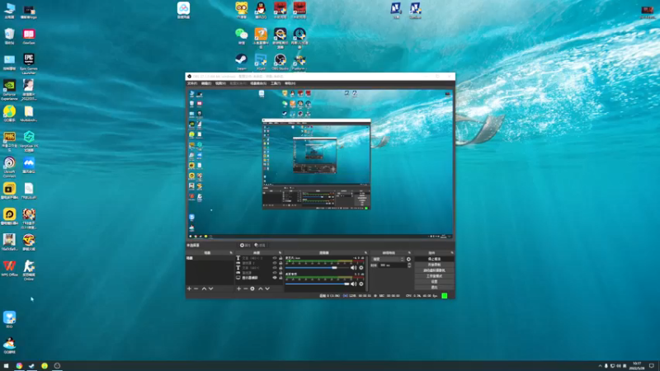Open the File menu in OBS
The width and height of the screenshot is (660, 371).
coord(192,83)
